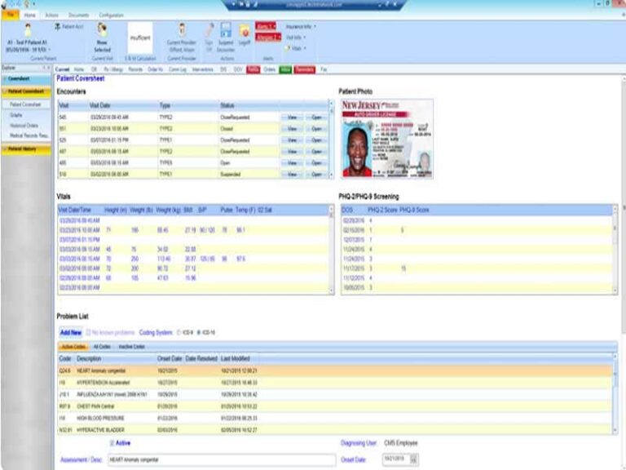Switch to the Home ribbon tab
The image size is (626, 470).
click(29, 16)
